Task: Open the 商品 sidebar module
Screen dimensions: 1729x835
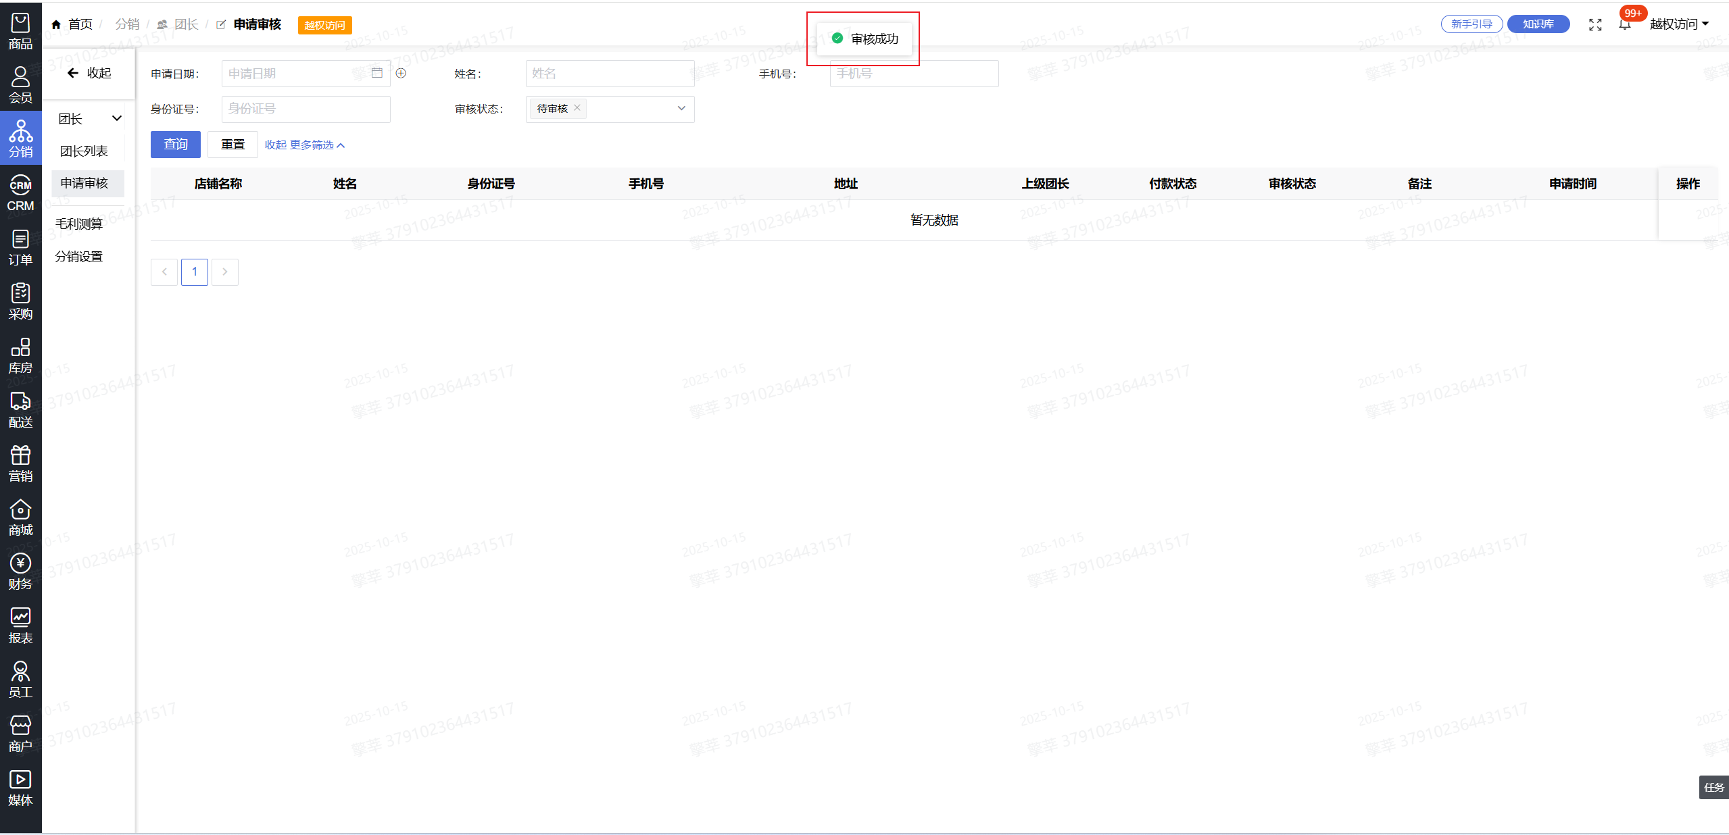Action: click(20, 32)
